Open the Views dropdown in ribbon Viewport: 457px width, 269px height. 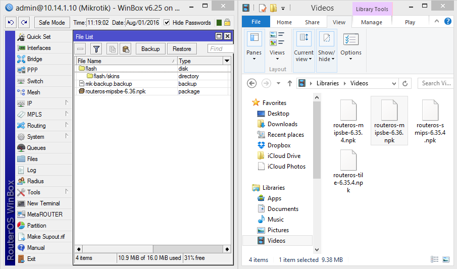277,46
